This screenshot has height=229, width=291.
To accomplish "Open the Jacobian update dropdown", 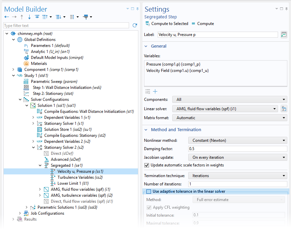I will 237,157.
